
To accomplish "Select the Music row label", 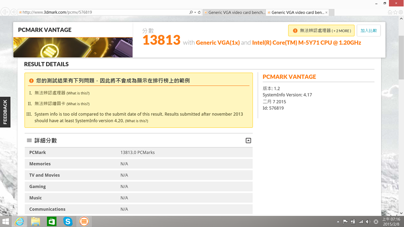I will point(35,198).
